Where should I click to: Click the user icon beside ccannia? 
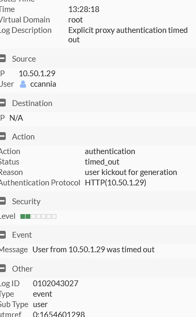(x=23, y=84)
